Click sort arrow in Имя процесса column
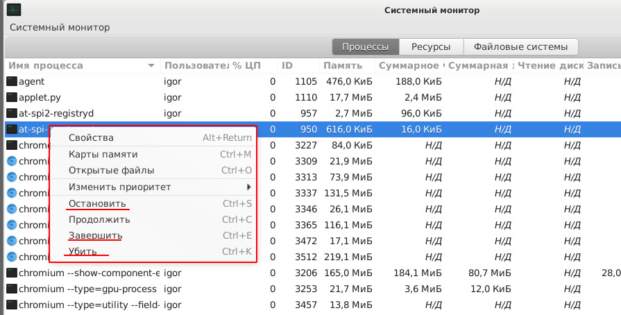 (x=151, y=66)
